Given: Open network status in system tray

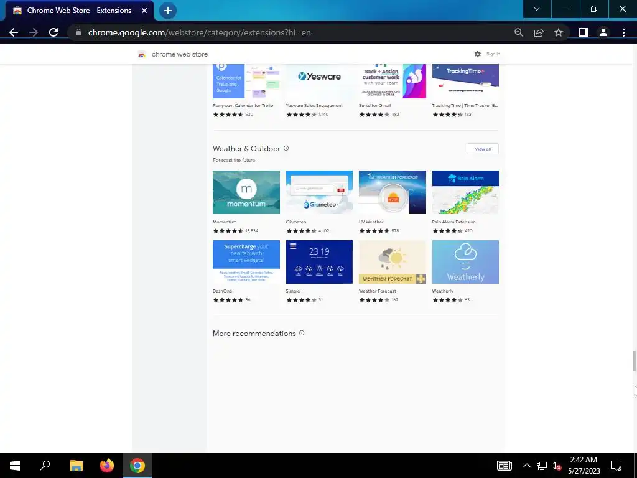Looking at the screenshot, I should [542, 466].
